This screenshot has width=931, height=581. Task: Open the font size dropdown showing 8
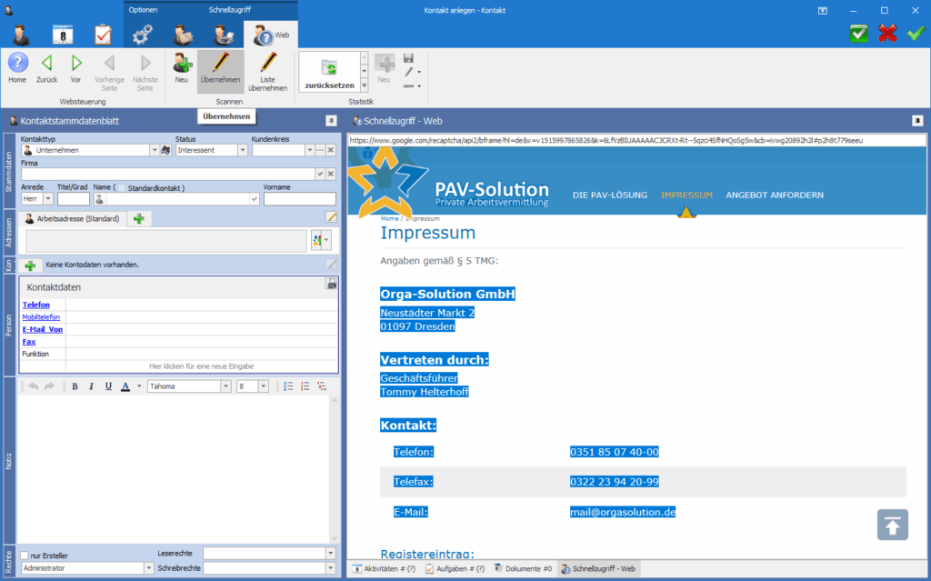(264, 386)
